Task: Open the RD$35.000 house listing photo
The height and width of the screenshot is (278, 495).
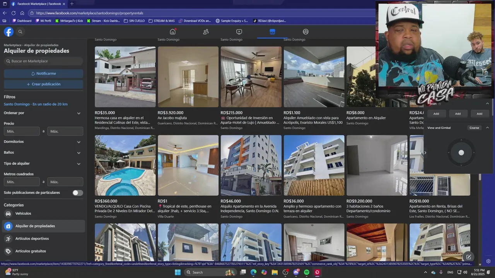Action: coord(125,77)
